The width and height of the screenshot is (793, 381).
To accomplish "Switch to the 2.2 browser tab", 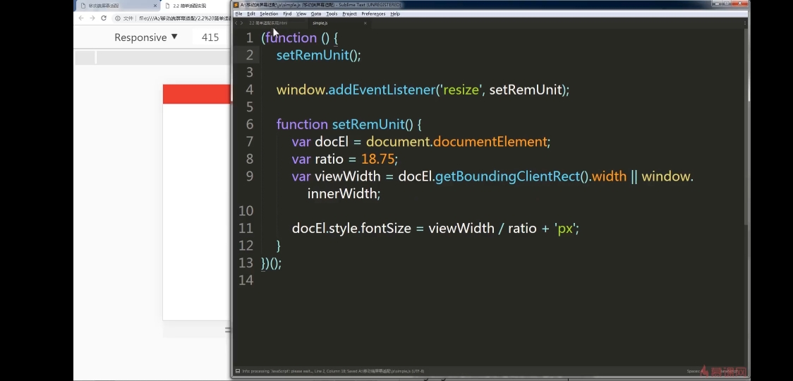I will (x=196, y=6).
